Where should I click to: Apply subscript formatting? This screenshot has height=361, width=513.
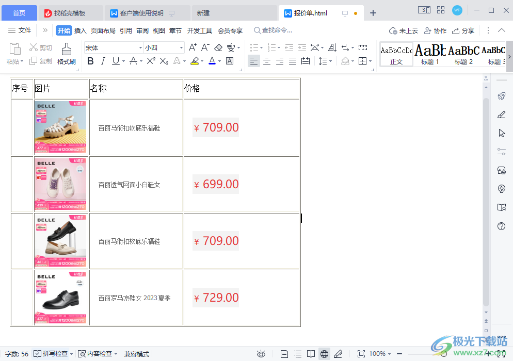[x=164, y=61]
